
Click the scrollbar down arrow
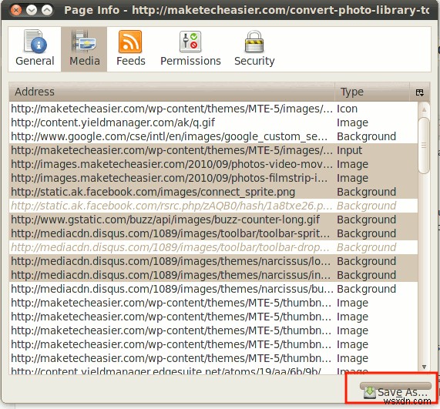[x=424, y=367]
